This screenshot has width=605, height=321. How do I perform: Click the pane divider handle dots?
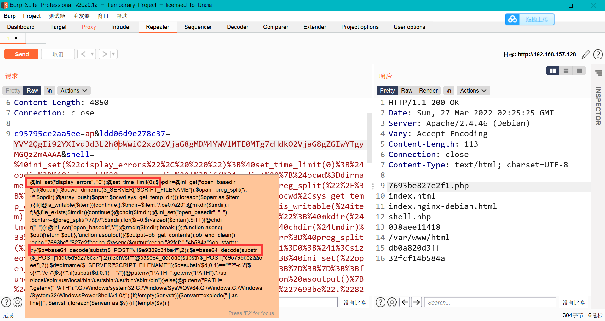(x=373, y=186)
